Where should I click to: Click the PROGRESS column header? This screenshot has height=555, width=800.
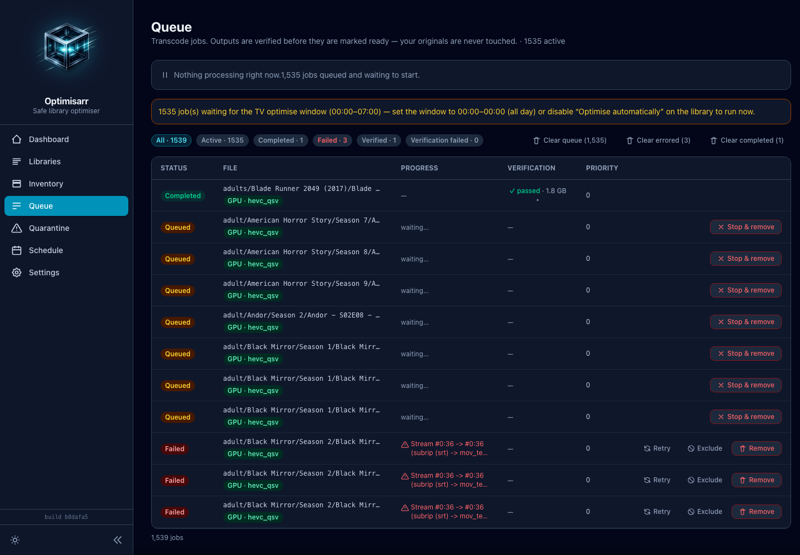[x=419, y=168]
